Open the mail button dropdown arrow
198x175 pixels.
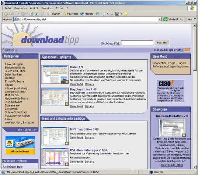pos(107,14)
